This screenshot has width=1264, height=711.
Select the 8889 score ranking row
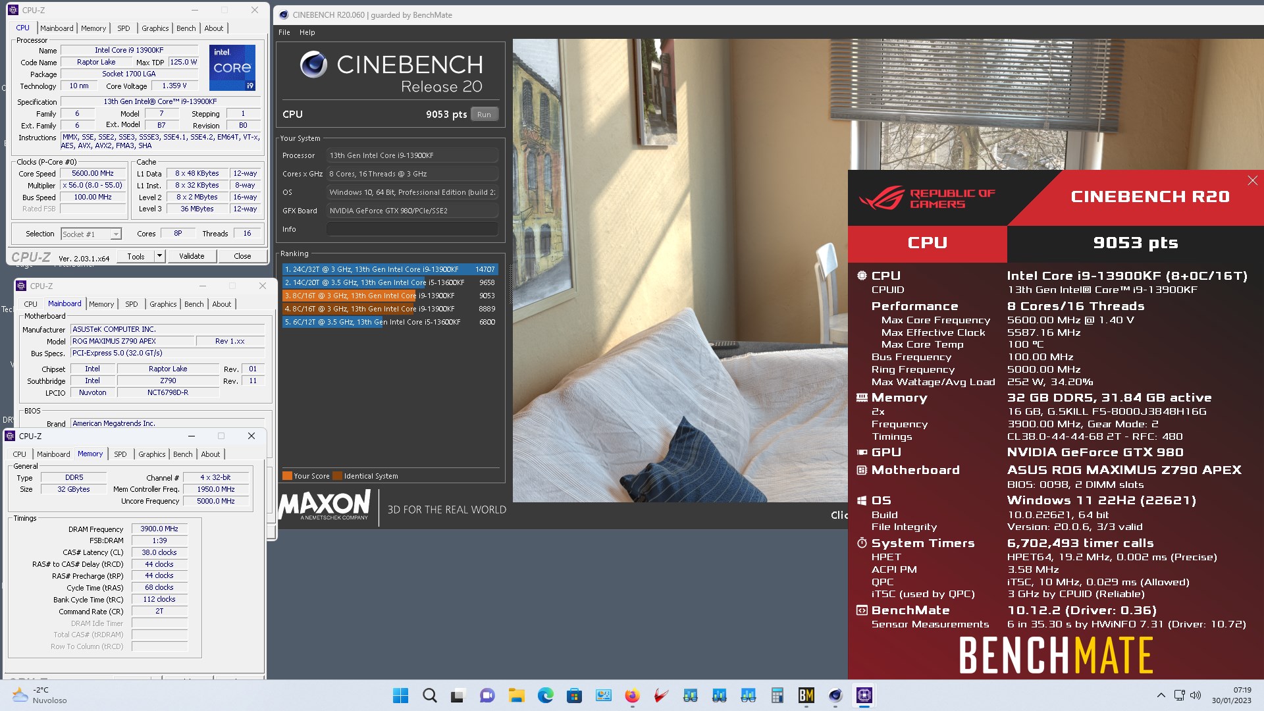coord(390,309)
